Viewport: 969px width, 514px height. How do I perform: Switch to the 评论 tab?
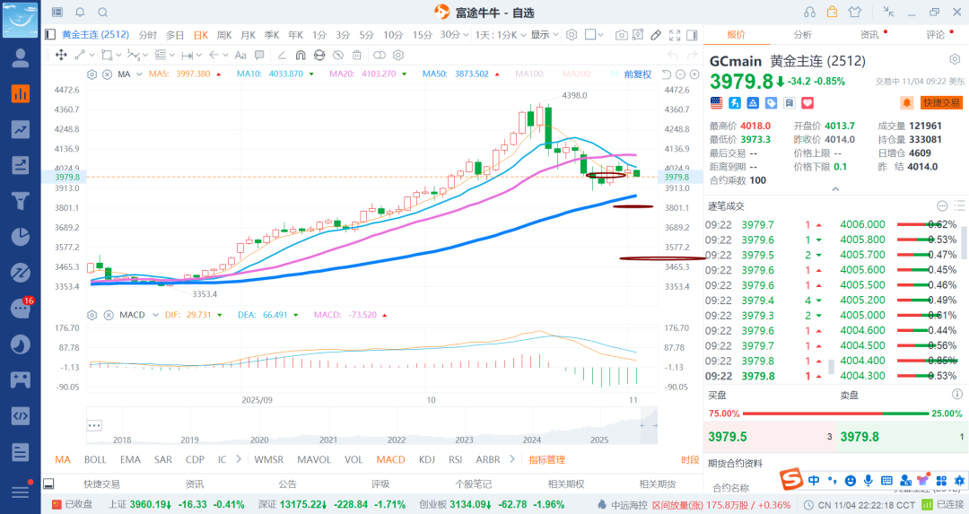click(x=936, y=35)
